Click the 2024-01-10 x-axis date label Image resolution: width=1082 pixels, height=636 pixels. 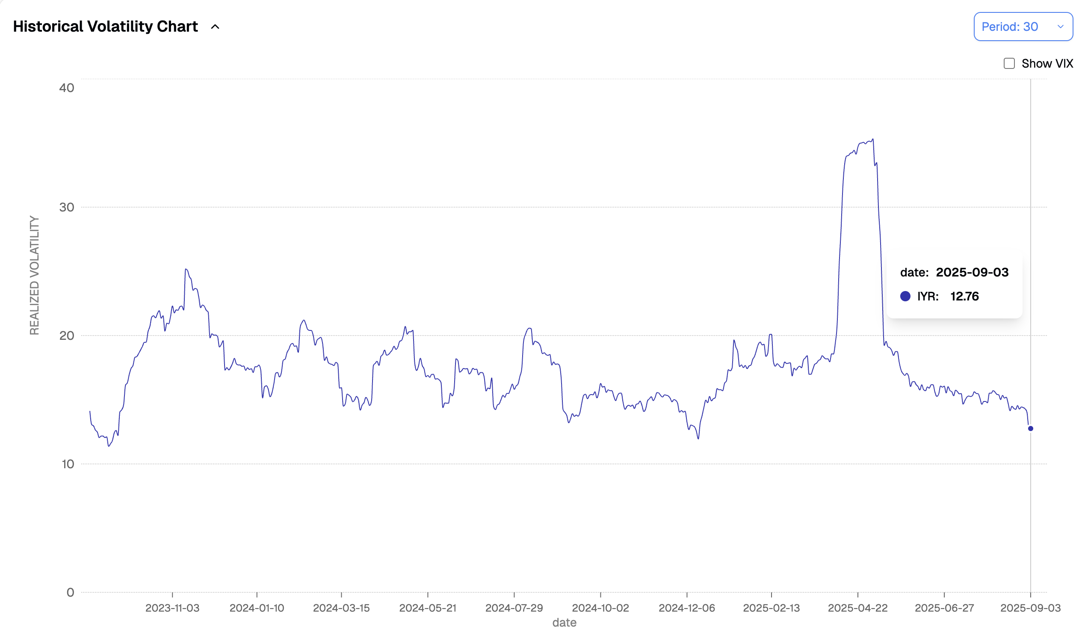(x=257, y=608)
